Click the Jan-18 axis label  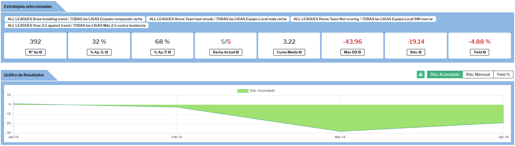(x=13, y=137)
